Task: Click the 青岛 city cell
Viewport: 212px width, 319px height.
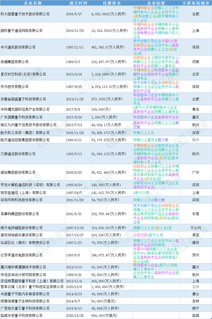Action: click(x=196, y=109)
